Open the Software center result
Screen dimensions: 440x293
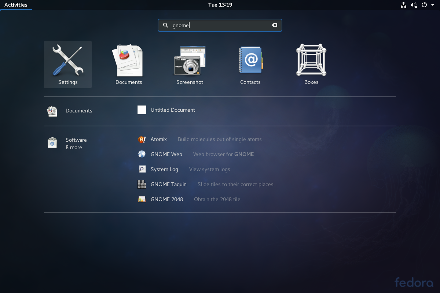(x=76, y=140)
